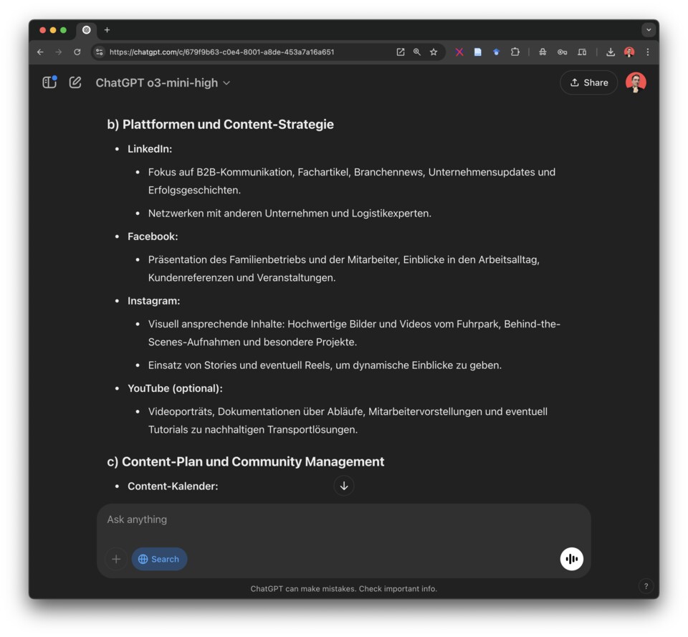Open the help question mark button
688x637 pixels.
[x=646, y=586]
